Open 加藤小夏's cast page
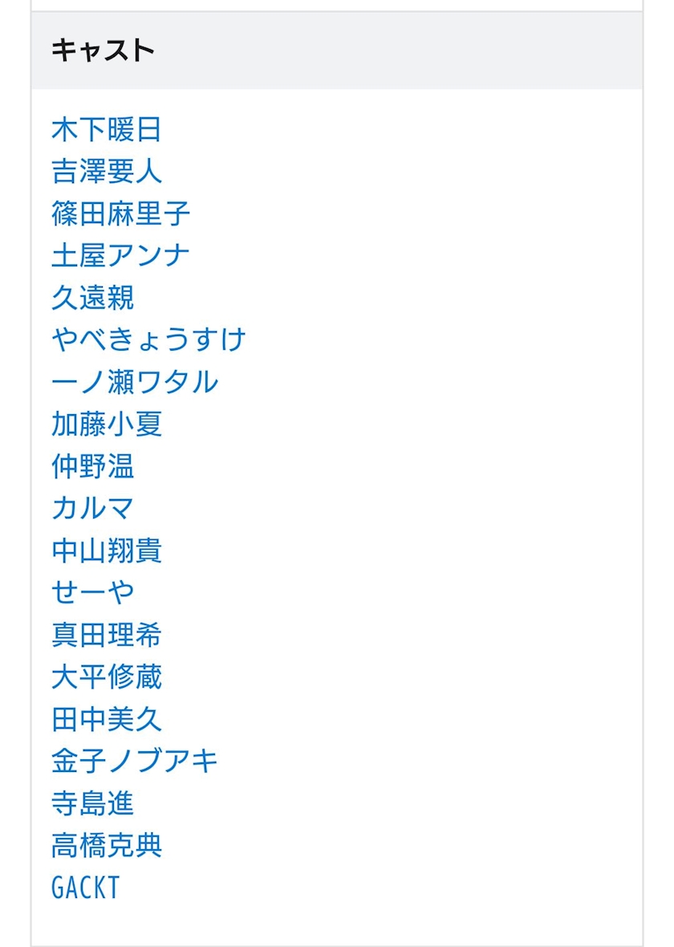Screen dimensions: 674x947 (x=107, y=424)
